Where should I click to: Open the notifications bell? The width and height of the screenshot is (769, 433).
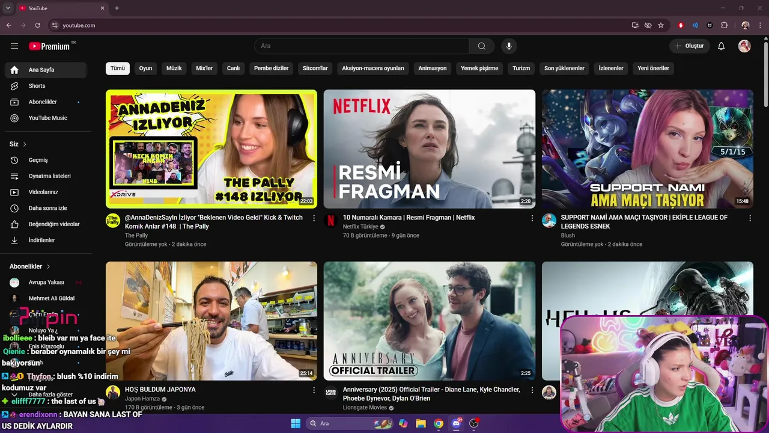point(721,46)
